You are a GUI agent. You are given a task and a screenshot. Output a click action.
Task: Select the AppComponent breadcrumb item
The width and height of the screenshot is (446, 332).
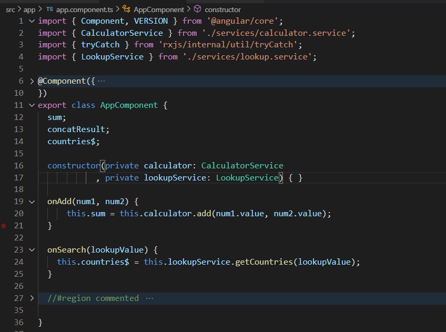point(159,9)
